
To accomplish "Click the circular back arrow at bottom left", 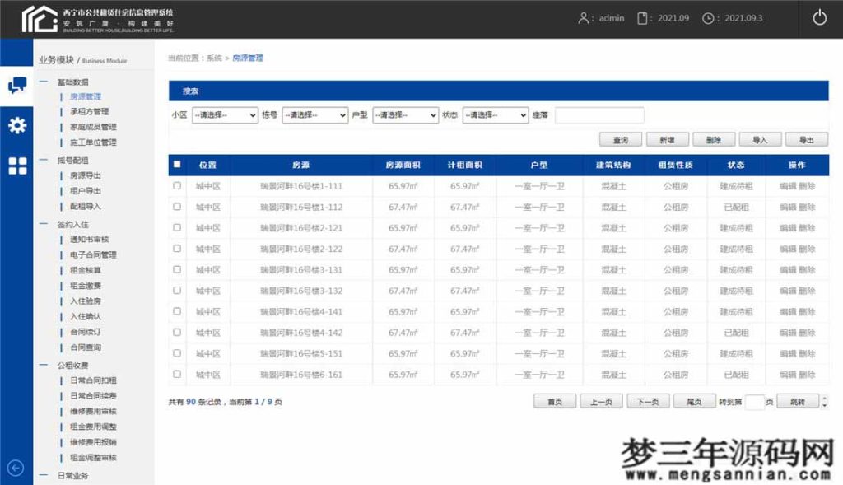I will 14,466.
